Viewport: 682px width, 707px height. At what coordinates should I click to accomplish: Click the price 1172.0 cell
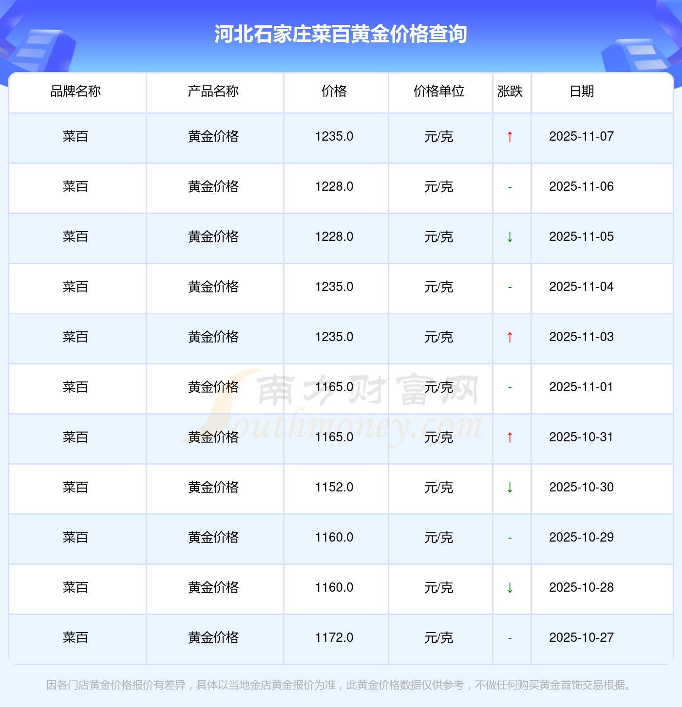[334, 638]
